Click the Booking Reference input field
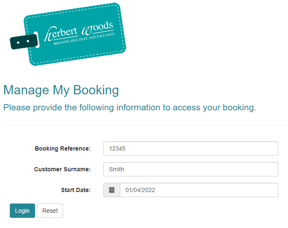This screenshot has height=228, width=288. pyautogui.click(x=191, y=148)
